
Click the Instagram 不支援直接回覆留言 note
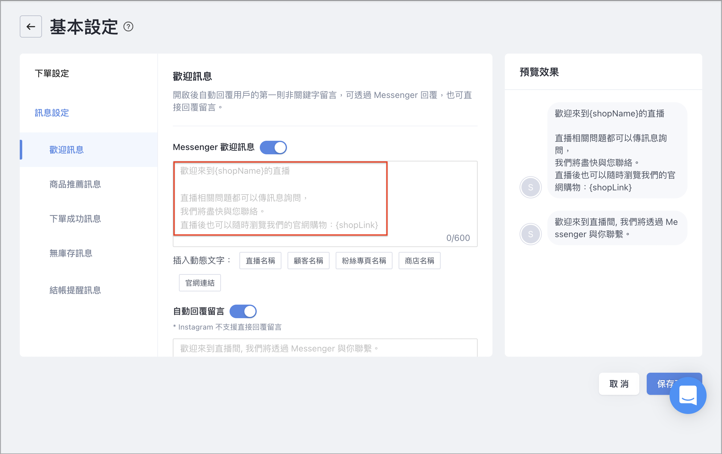pyautogui.click(x=227, y=327)
